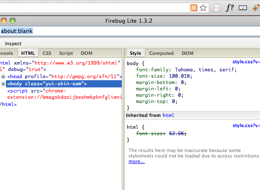Click the more... link under the warning
The image size is (260, 190).
tap(137, 161)
